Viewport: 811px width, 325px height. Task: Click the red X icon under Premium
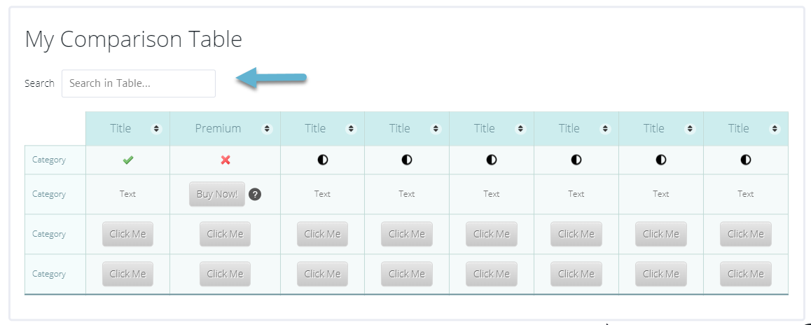tap(225, 160)
